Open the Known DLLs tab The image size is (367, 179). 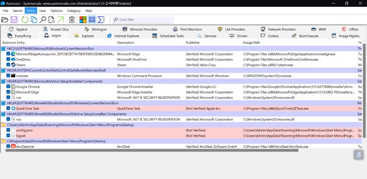coord(56,29)
